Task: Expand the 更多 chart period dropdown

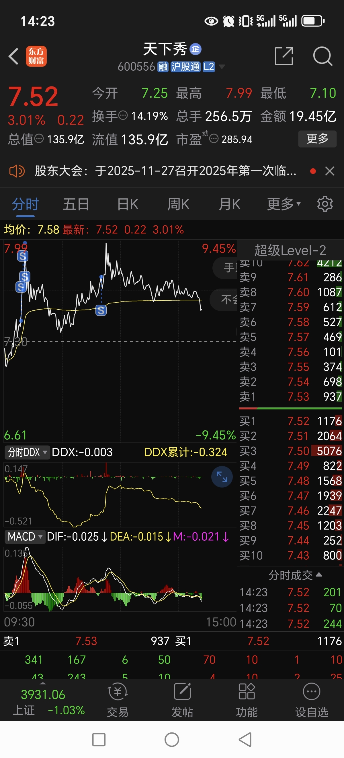Action: [284, 204]
